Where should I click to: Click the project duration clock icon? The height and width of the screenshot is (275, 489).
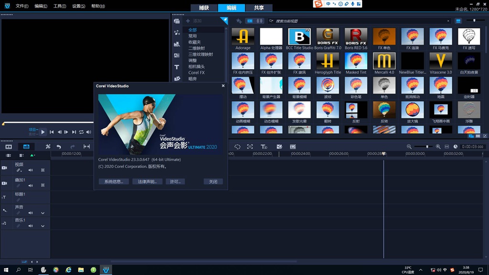point(455,147)
